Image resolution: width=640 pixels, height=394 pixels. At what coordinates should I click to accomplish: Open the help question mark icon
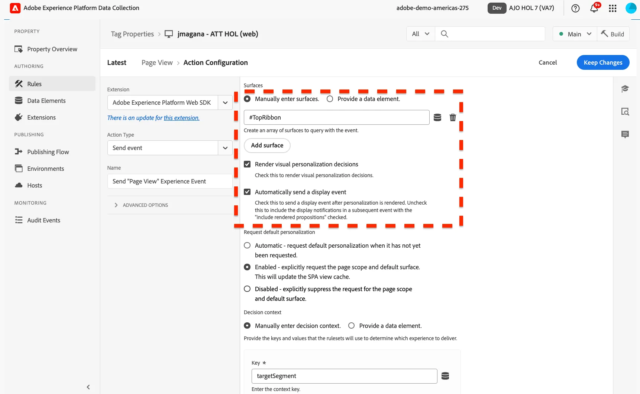pyautogui.click(x=575, y=8)
